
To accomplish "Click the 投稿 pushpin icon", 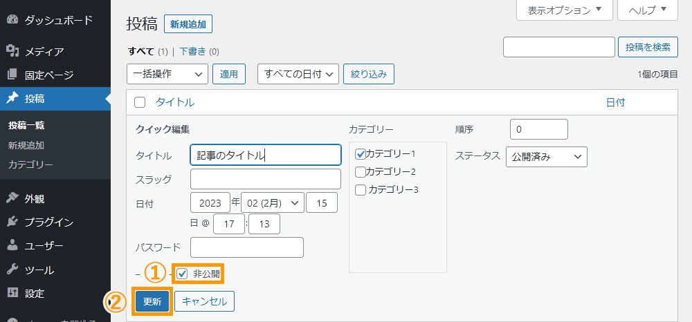I will pos(12,98).
